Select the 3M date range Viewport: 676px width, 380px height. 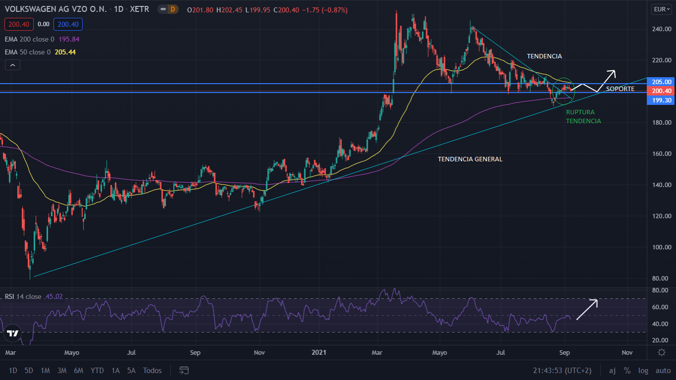(62, 370)
